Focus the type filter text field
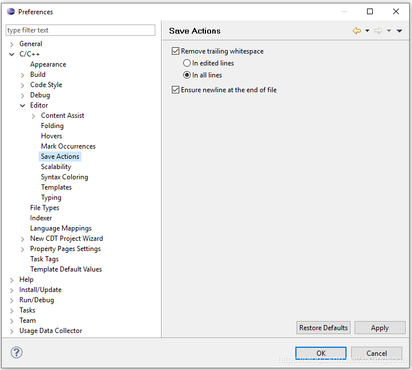Image resolution: width=412 pixels, height=370 pixels. pyautogui.click(x=80, y=30)
